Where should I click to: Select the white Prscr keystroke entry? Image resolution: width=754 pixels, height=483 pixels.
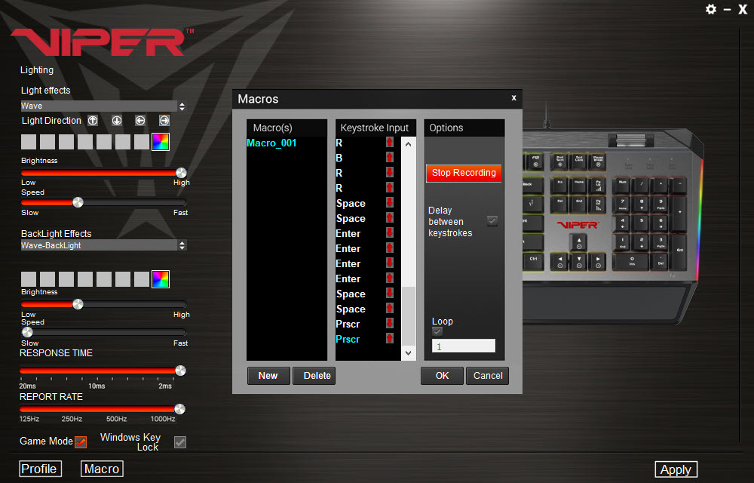click(x=348, y=324)
